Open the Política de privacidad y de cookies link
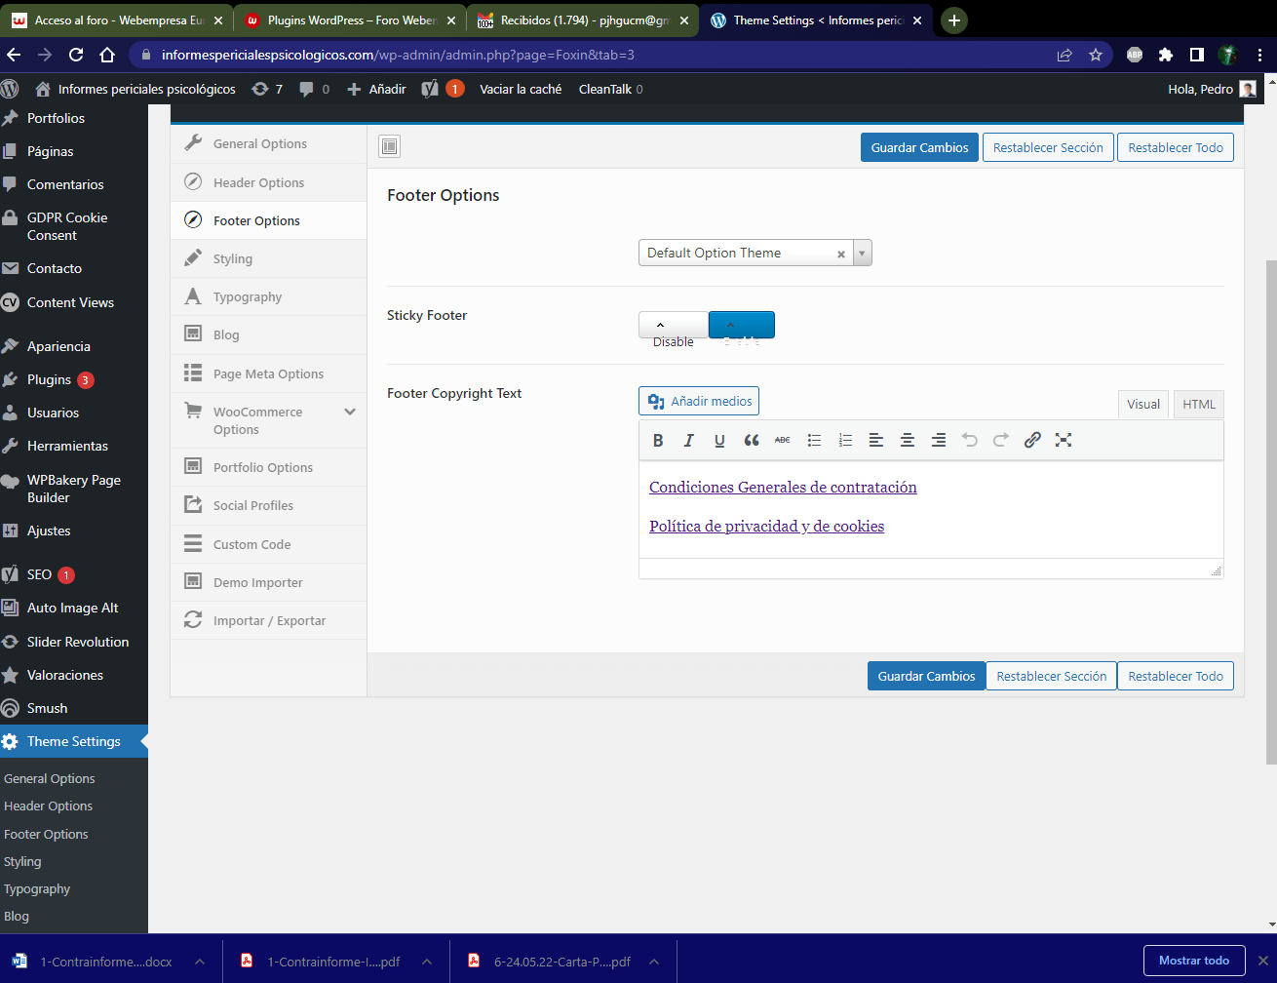 [766, 526]
